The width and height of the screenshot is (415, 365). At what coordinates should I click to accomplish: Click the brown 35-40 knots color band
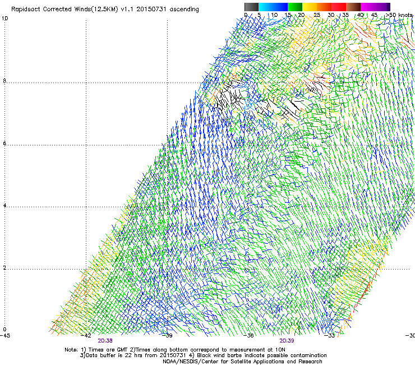tap(353, 7)
